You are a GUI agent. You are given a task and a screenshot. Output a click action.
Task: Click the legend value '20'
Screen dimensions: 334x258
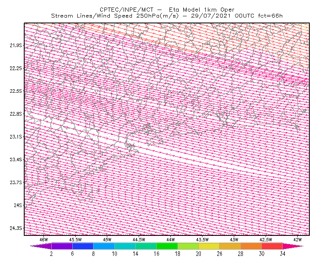pyautogui.click(x=199, y=254)
